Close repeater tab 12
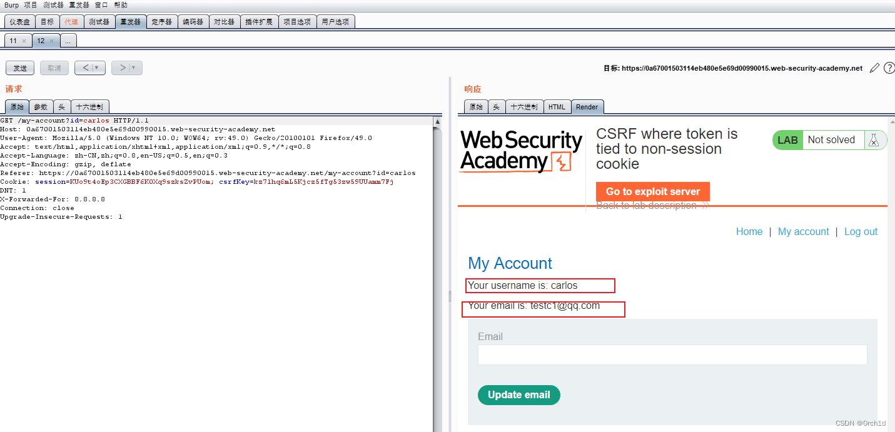This screenshot has height=432, width=895. [x=51, y=41]
